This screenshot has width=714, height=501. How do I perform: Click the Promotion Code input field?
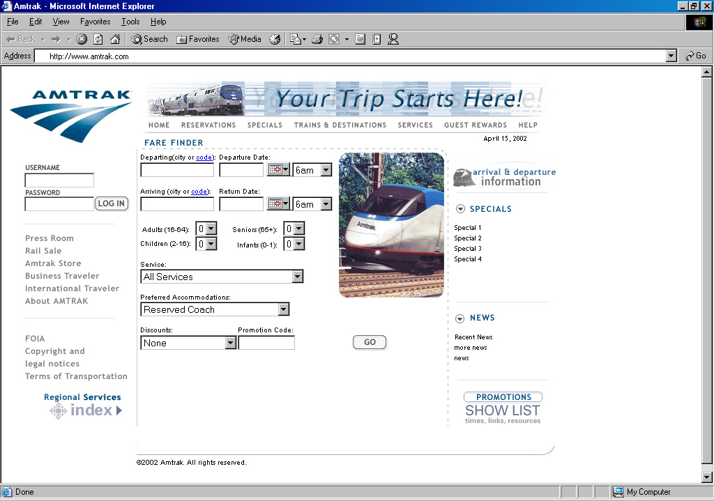(266, 343)
